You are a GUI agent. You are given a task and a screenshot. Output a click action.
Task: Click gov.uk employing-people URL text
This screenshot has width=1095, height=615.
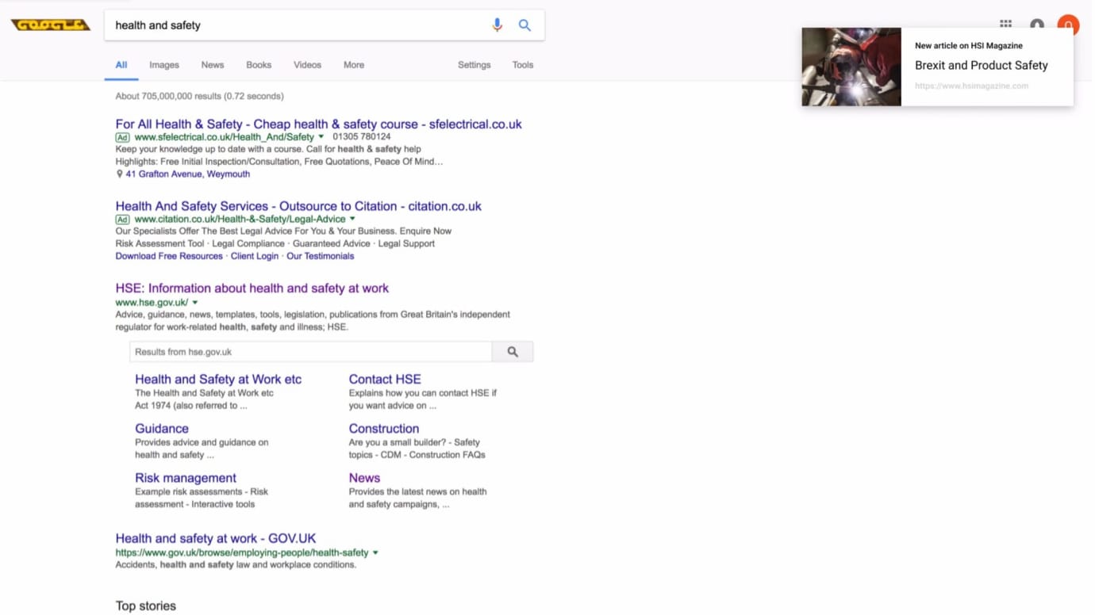click(x=242, y=553)
